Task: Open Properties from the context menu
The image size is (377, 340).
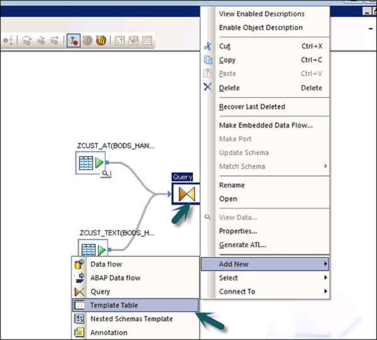Action: (238, 231)
